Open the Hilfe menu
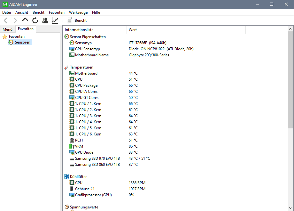The height and width of the screenshot is (211, 294). pos(96,12)
